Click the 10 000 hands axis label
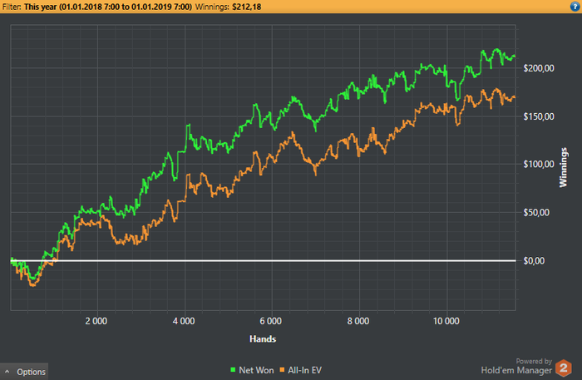The height and width of the screenshot is (380, 582). 446,321
